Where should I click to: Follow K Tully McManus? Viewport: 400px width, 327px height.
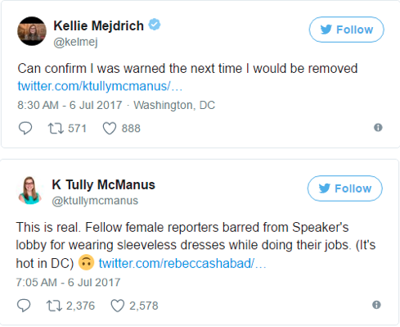(344, 188)
